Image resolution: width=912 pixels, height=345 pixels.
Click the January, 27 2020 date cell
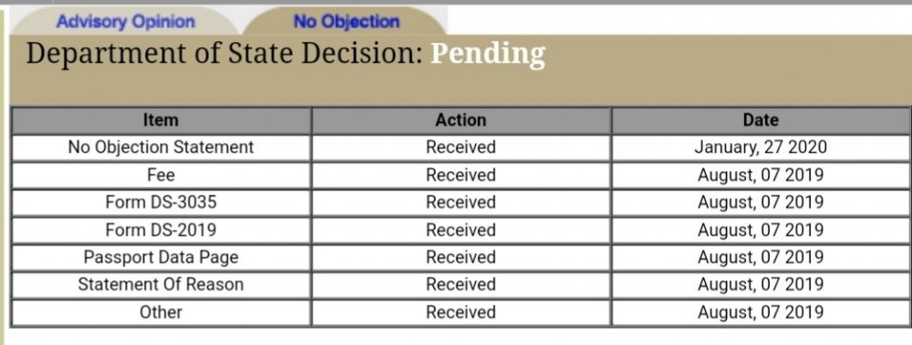point(761,147)
